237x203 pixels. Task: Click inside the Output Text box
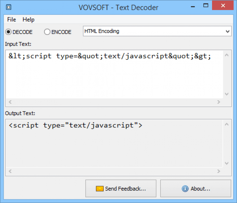[114, 145]
